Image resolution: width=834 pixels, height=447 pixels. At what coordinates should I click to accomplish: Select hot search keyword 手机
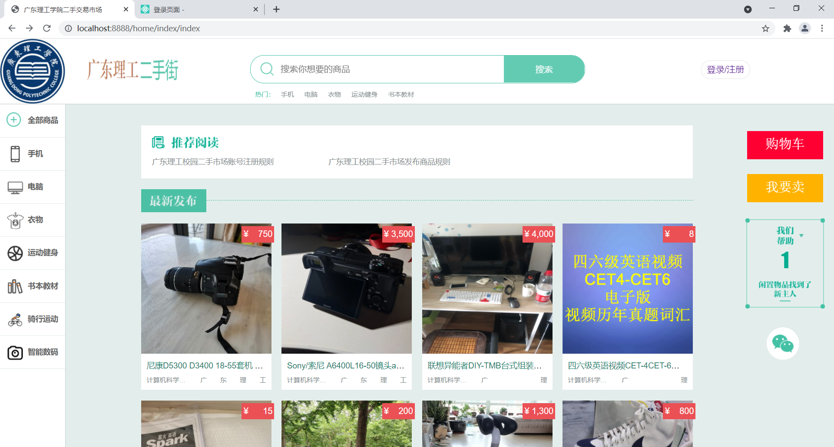tap(288, 95)
